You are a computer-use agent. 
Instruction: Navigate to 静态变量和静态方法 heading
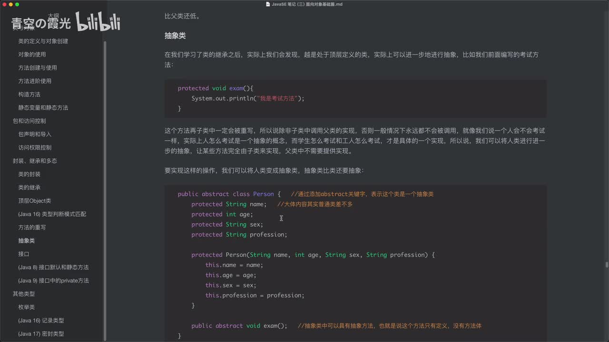pyautogui.click(x=43, y=108)
